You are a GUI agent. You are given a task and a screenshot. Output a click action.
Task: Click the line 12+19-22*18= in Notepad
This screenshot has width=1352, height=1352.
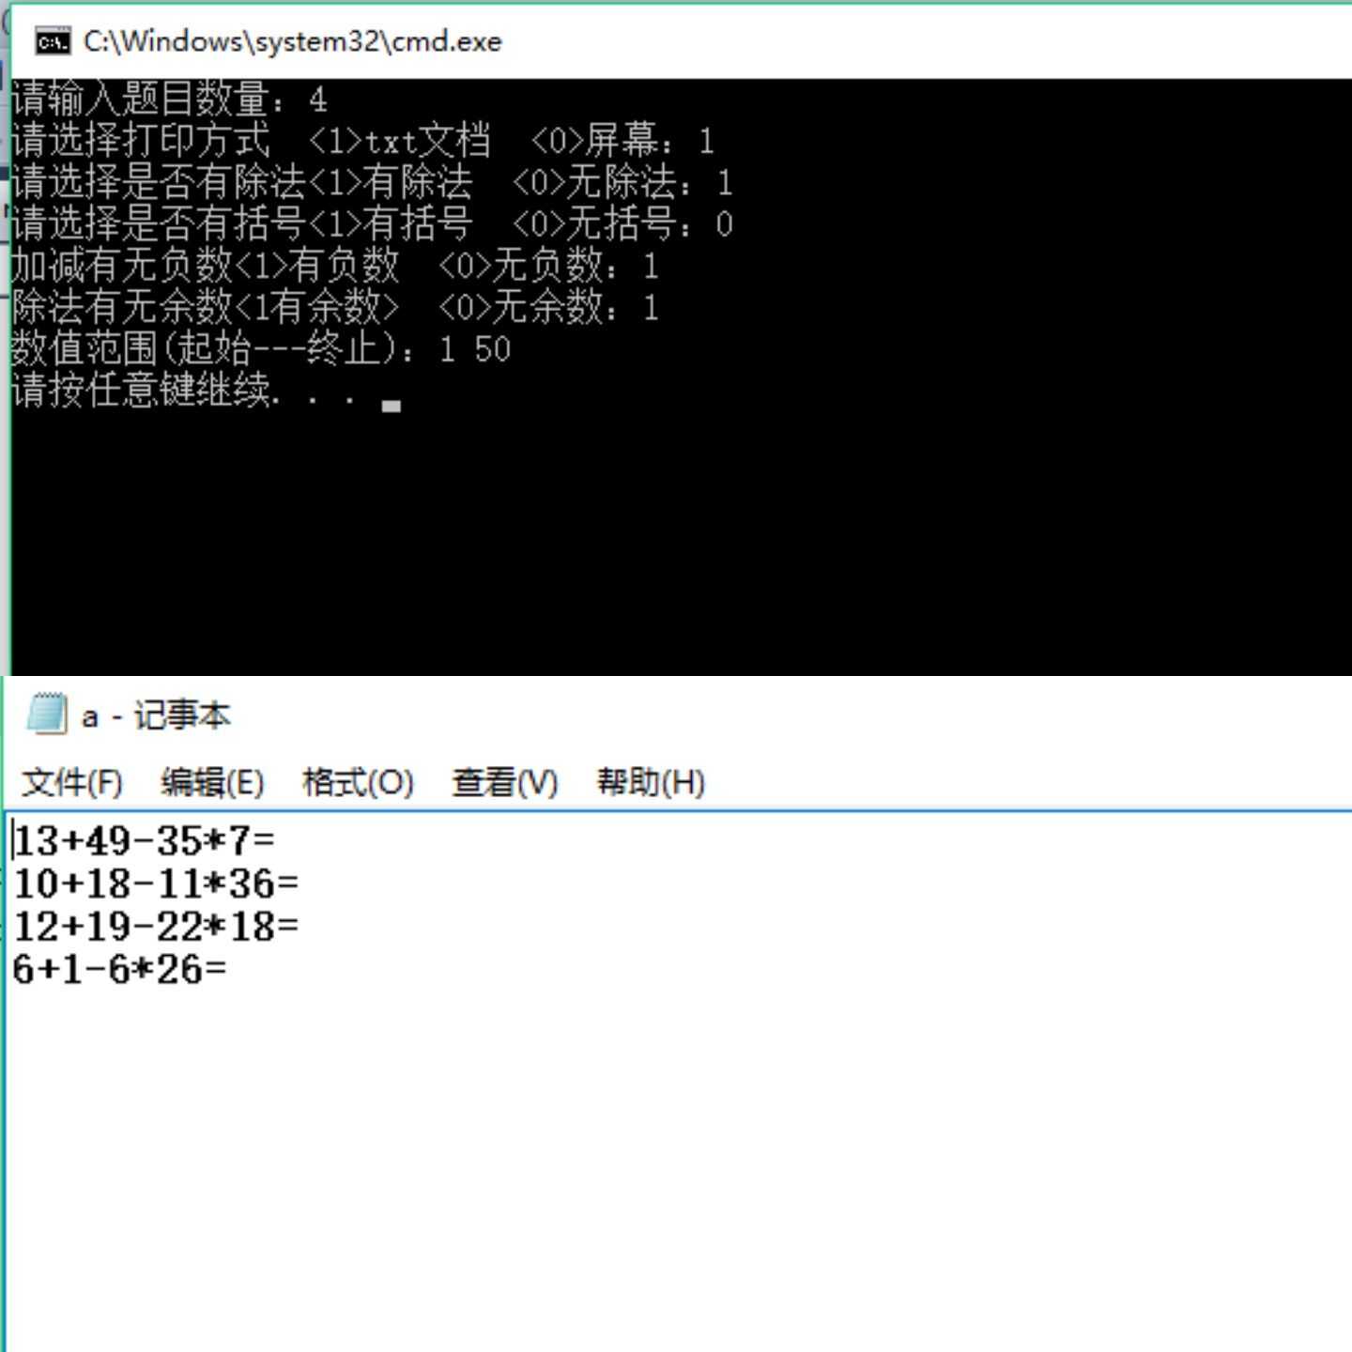156,927
